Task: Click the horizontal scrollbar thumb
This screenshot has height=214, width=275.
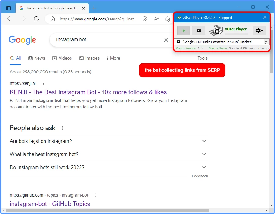Action: pos(107,210)
